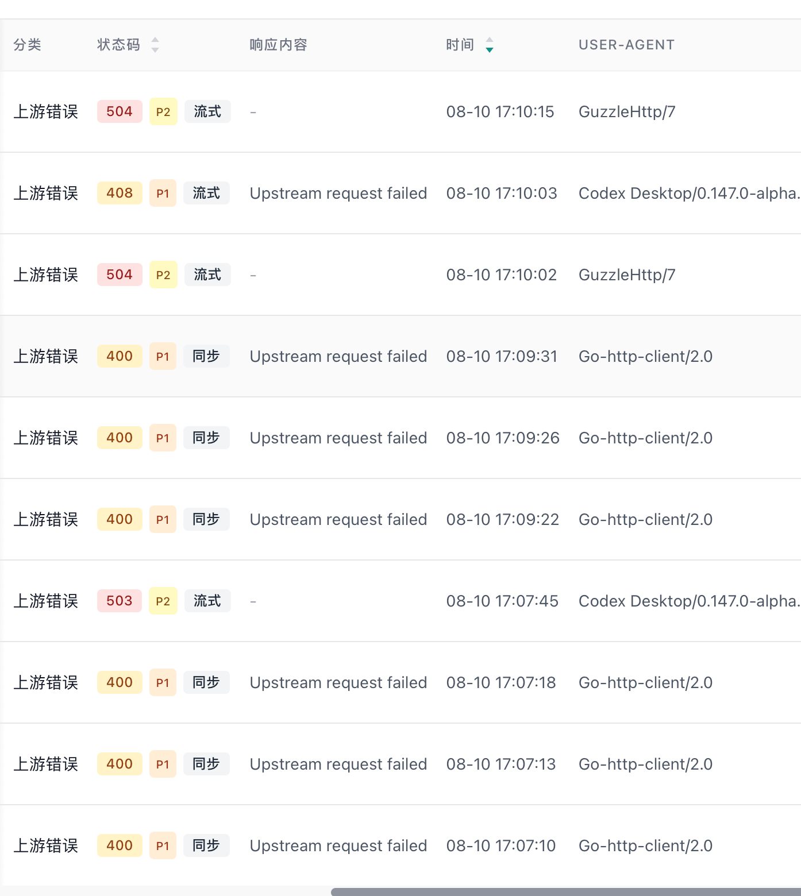The width and height of the screenshot is (801, 896).
Task: Click the 分类 column header
Action: (28, 45)
